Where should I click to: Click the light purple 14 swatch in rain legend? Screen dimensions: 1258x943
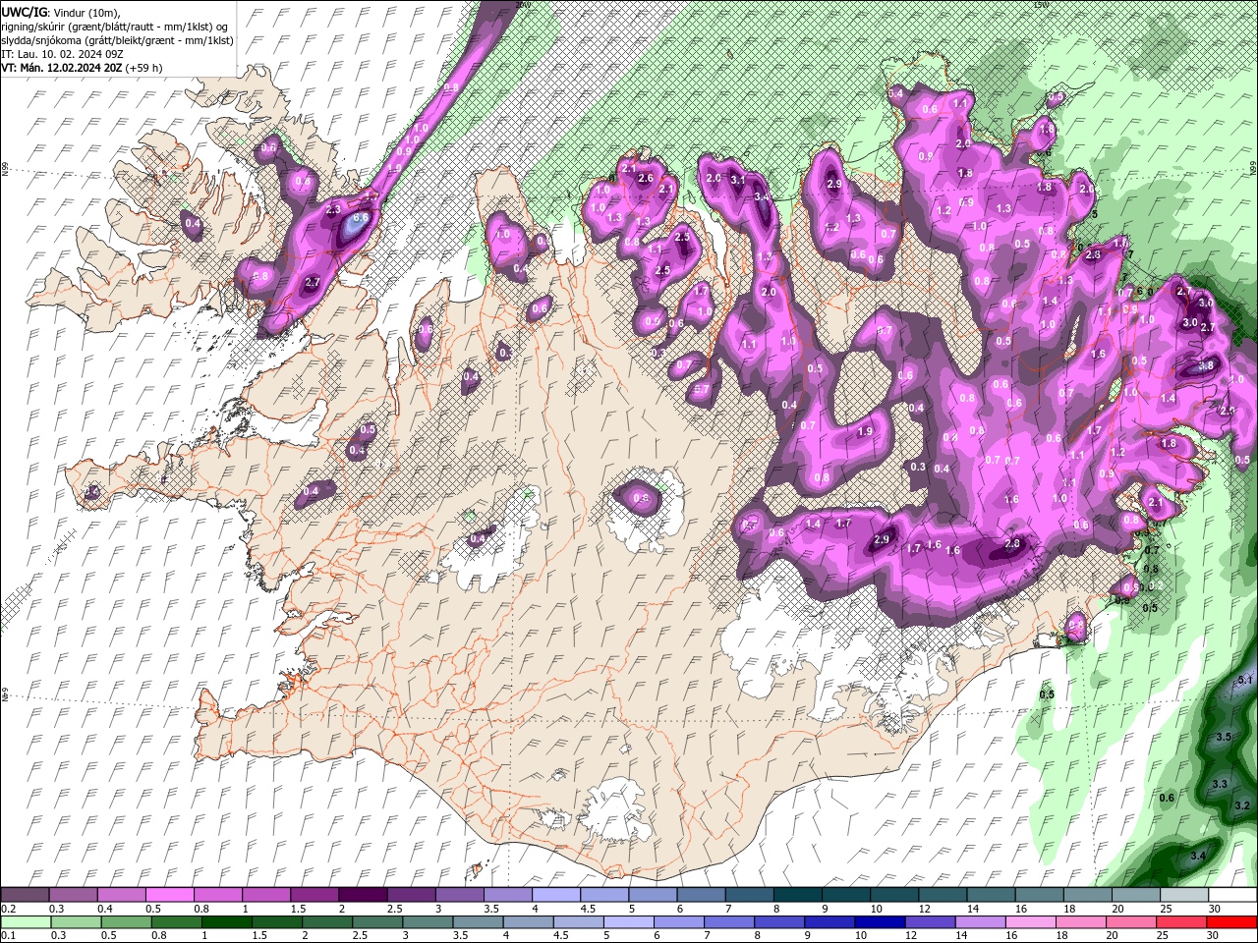coord(980,922)
